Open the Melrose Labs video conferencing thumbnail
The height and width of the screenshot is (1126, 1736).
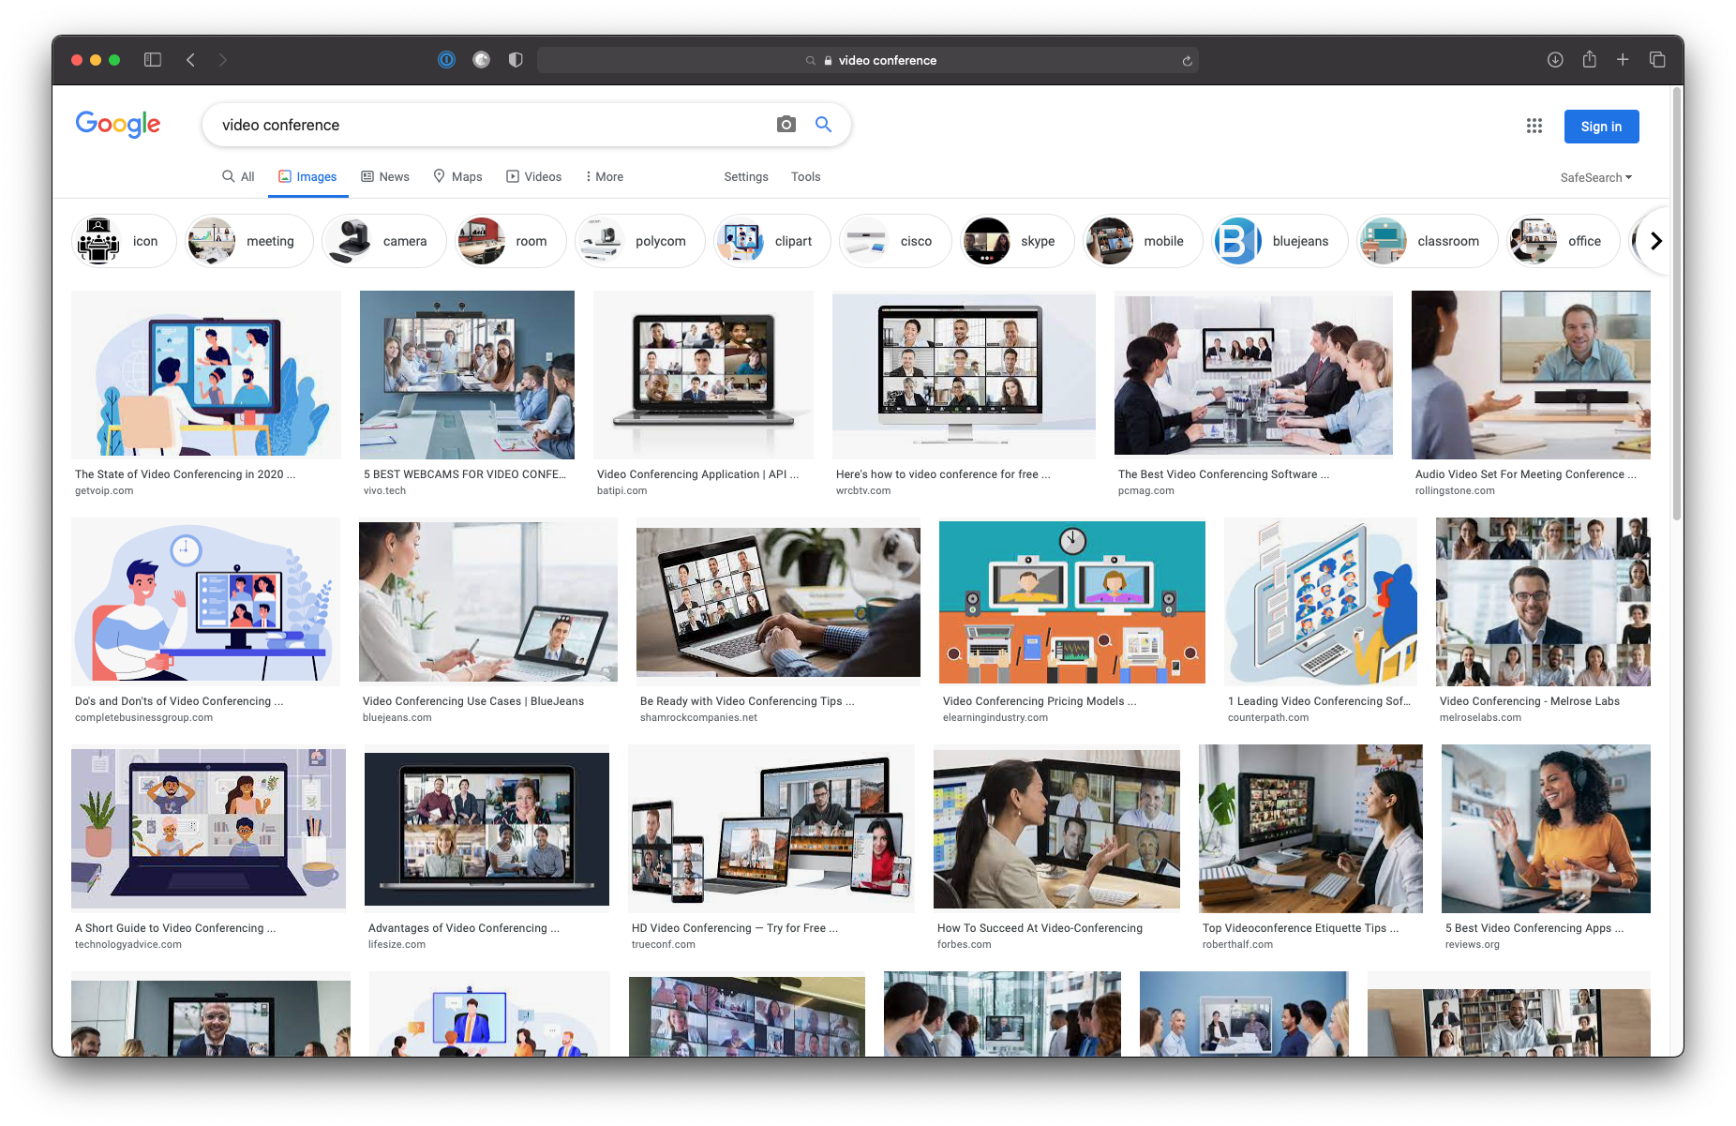(x=1542, y=602)
